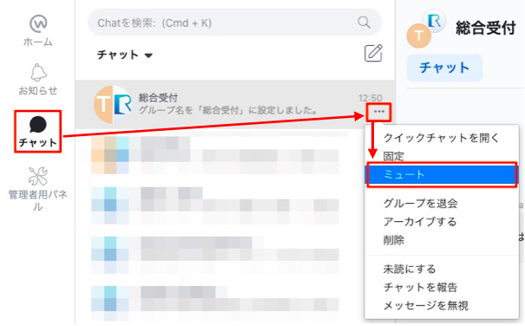This screenshot has width=525, height=326.
Task: Open the notifications bell お知らせ
Action: tap(38, 73)
